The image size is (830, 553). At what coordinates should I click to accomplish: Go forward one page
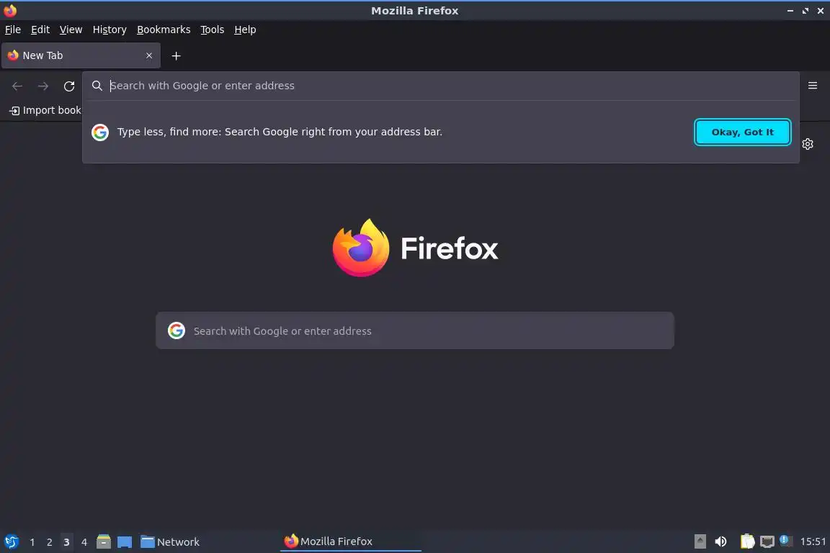[x=43, y=86]
